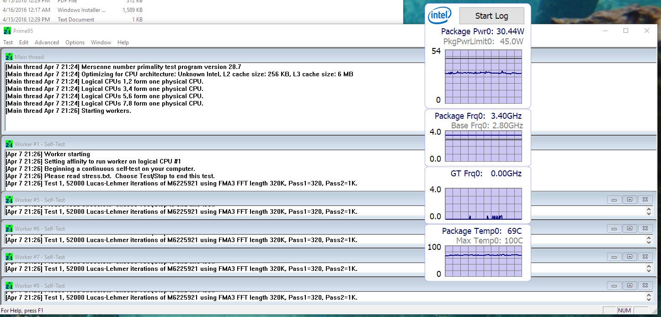Screen dimensions: 661x317
Task: Click 'Logical CPUs 7,8' log line
Action: point(105,104)
